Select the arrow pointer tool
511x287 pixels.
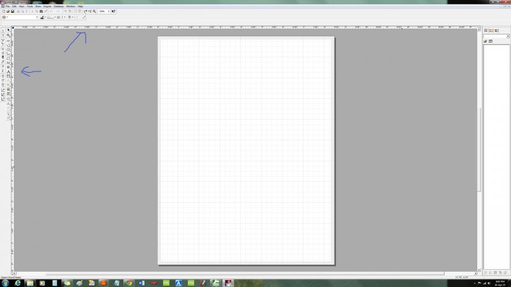[x=8, y=30]
